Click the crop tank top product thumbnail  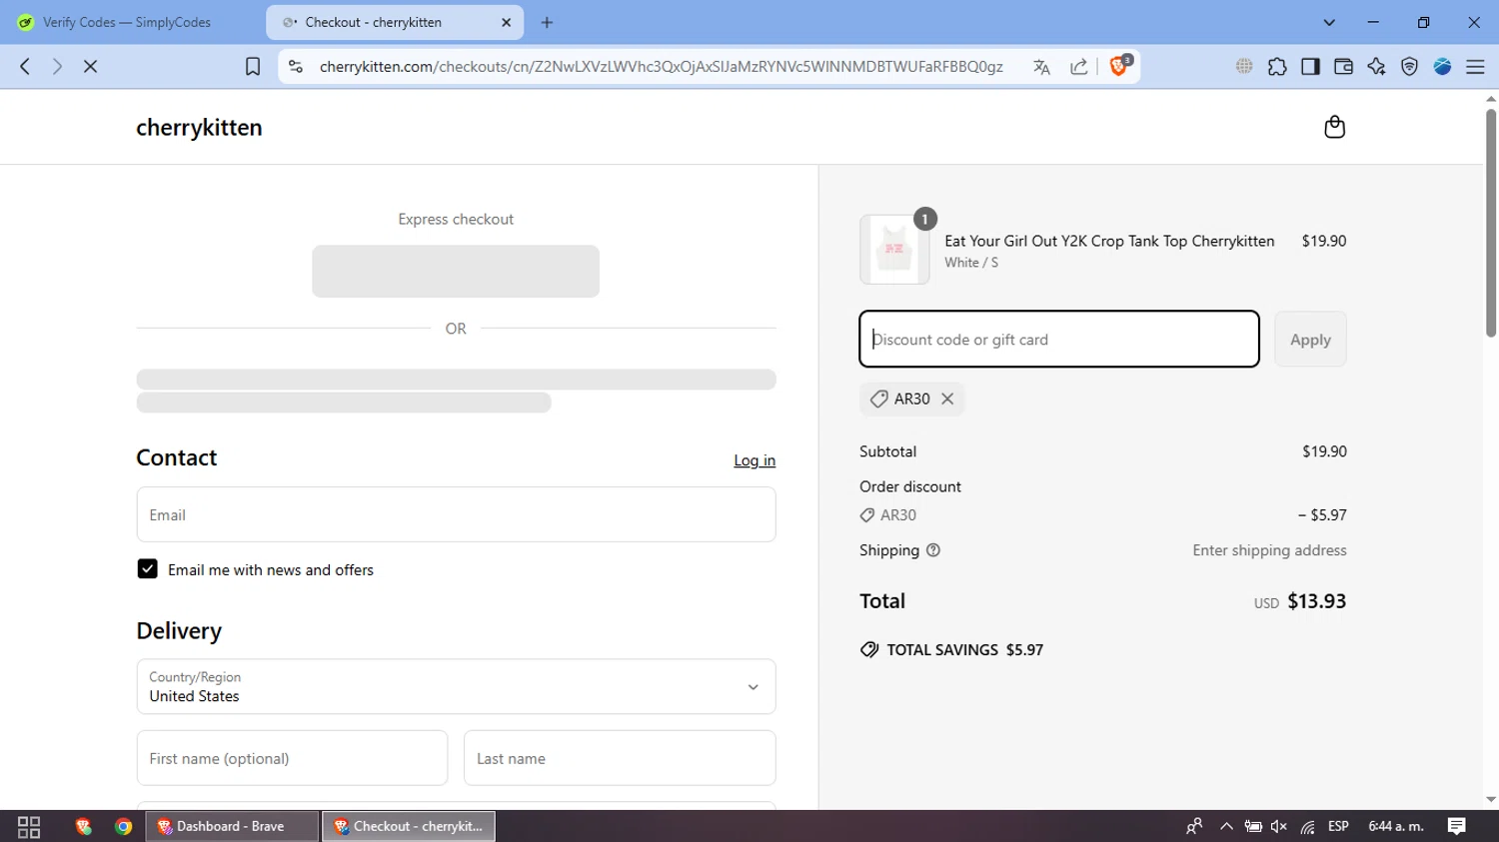click(x=894, y=250)
